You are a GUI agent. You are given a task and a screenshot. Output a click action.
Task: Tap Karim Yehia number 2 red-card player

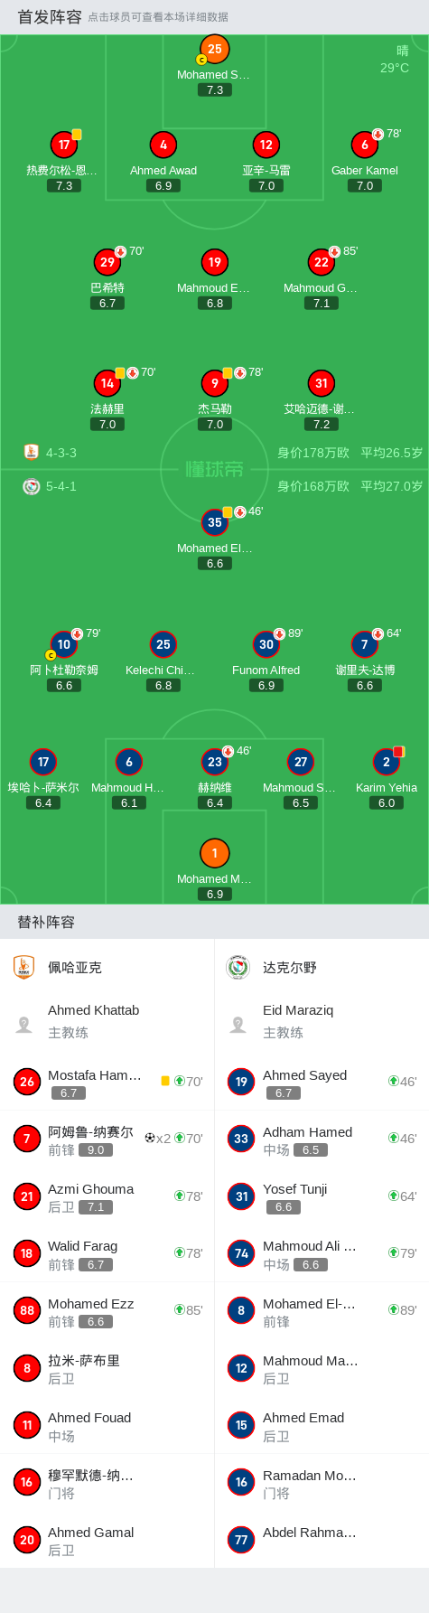(x=387, y=762)
